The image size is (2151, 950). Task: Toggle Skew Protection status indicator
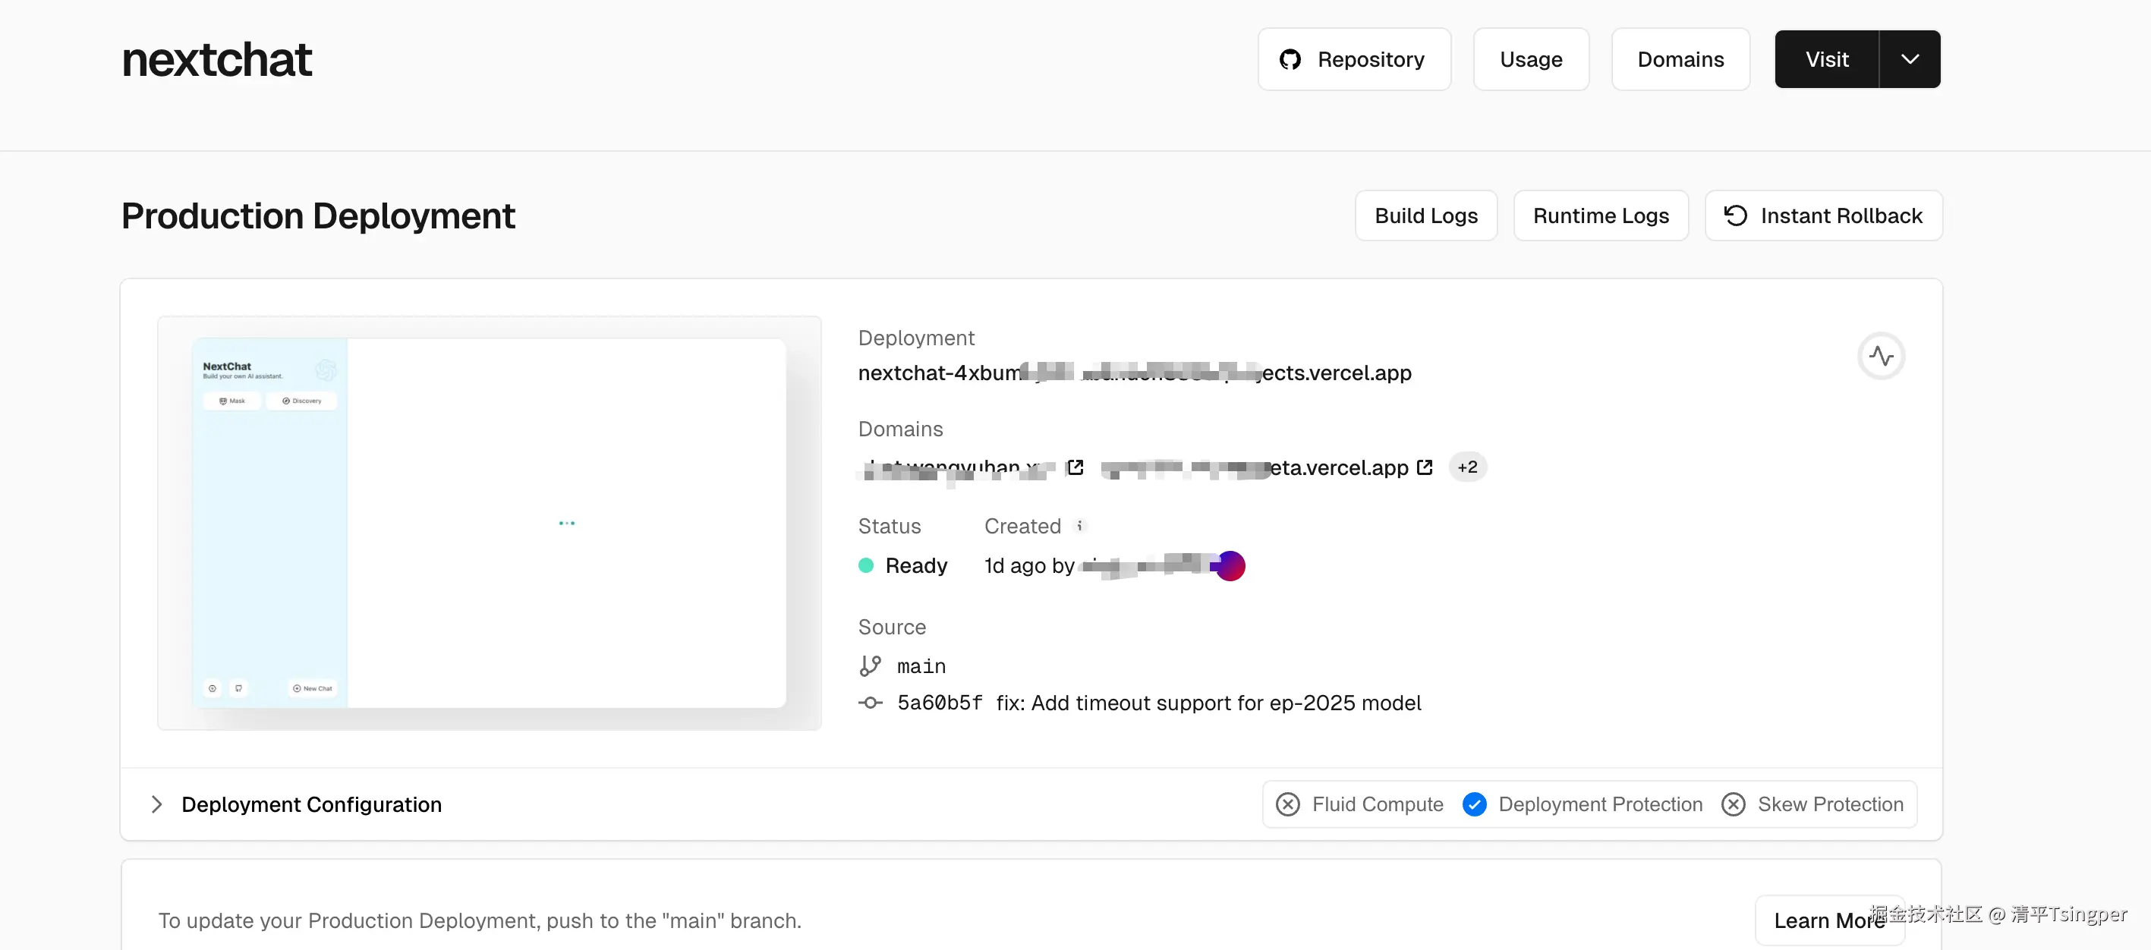point(1734,804)
